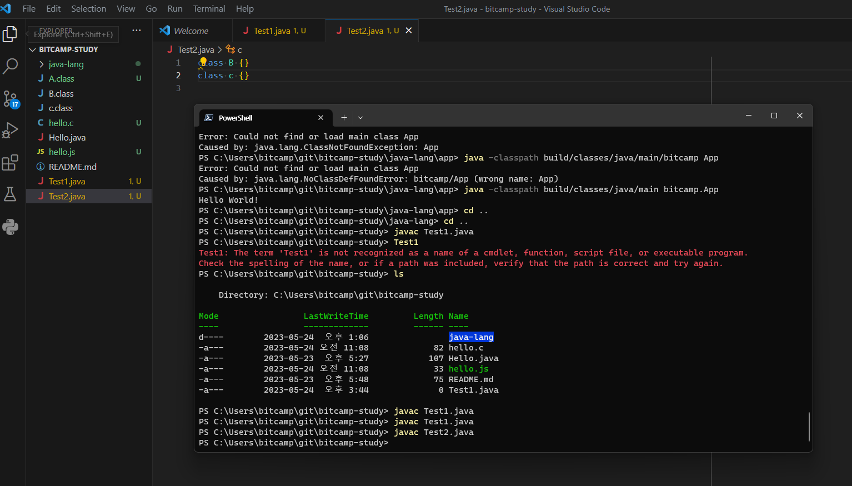Maximize the PowerShell terminal window
852x486 pixels.
click(774, 116)
